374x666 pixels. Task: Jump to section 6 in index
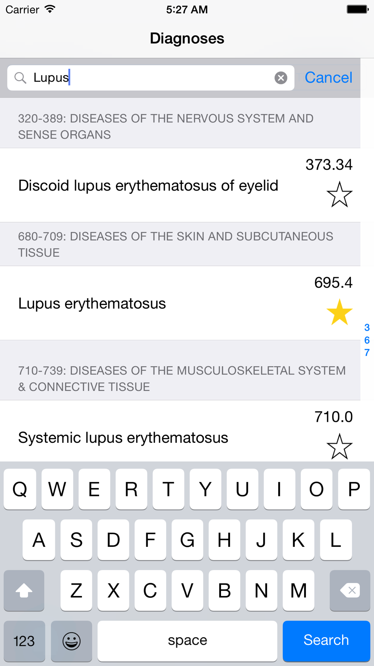coord(367,340)
